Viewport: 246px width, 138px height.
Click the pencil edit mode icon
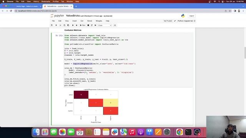coord(175,21)
